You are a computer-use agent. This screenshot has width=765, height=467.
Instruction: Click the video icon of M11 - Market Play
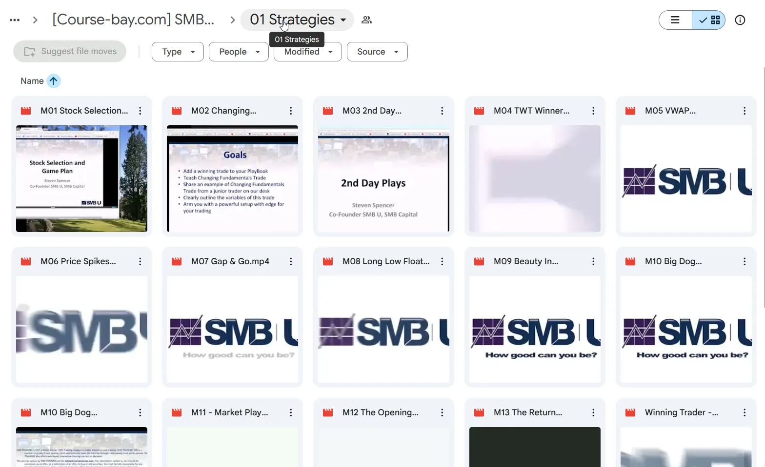[177, 413]
